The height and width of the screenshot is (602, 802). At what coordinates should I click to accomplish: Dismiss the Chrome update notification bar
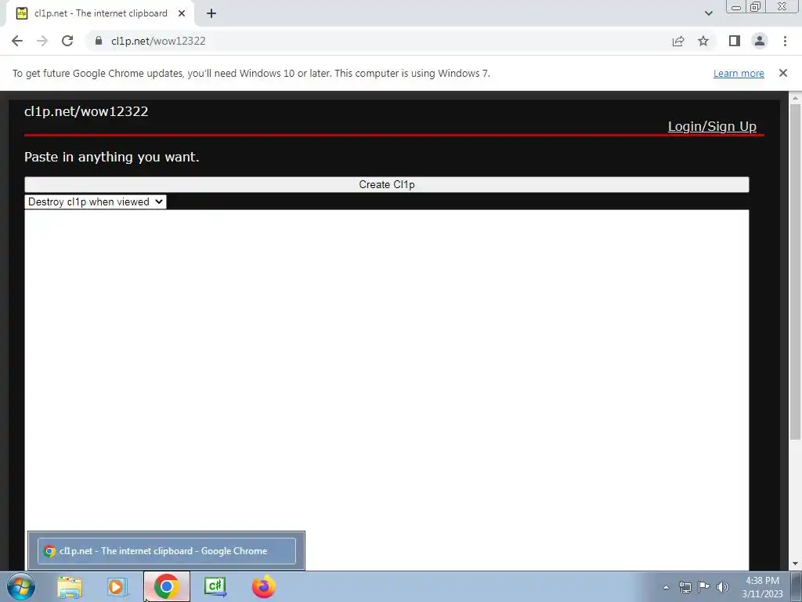pos(782,73)
